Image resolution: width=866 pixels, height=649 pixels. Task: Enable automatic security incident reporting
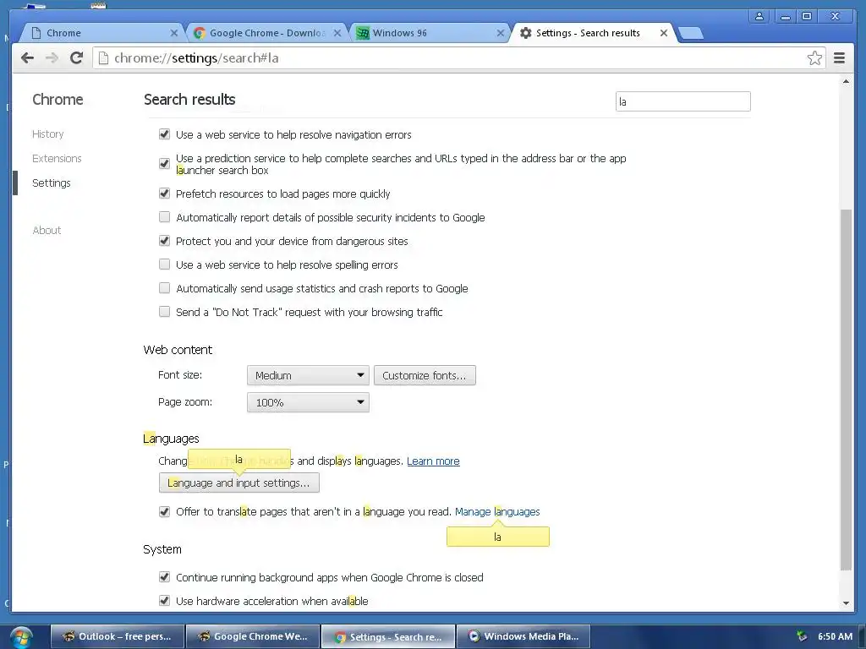pos(164,217)
